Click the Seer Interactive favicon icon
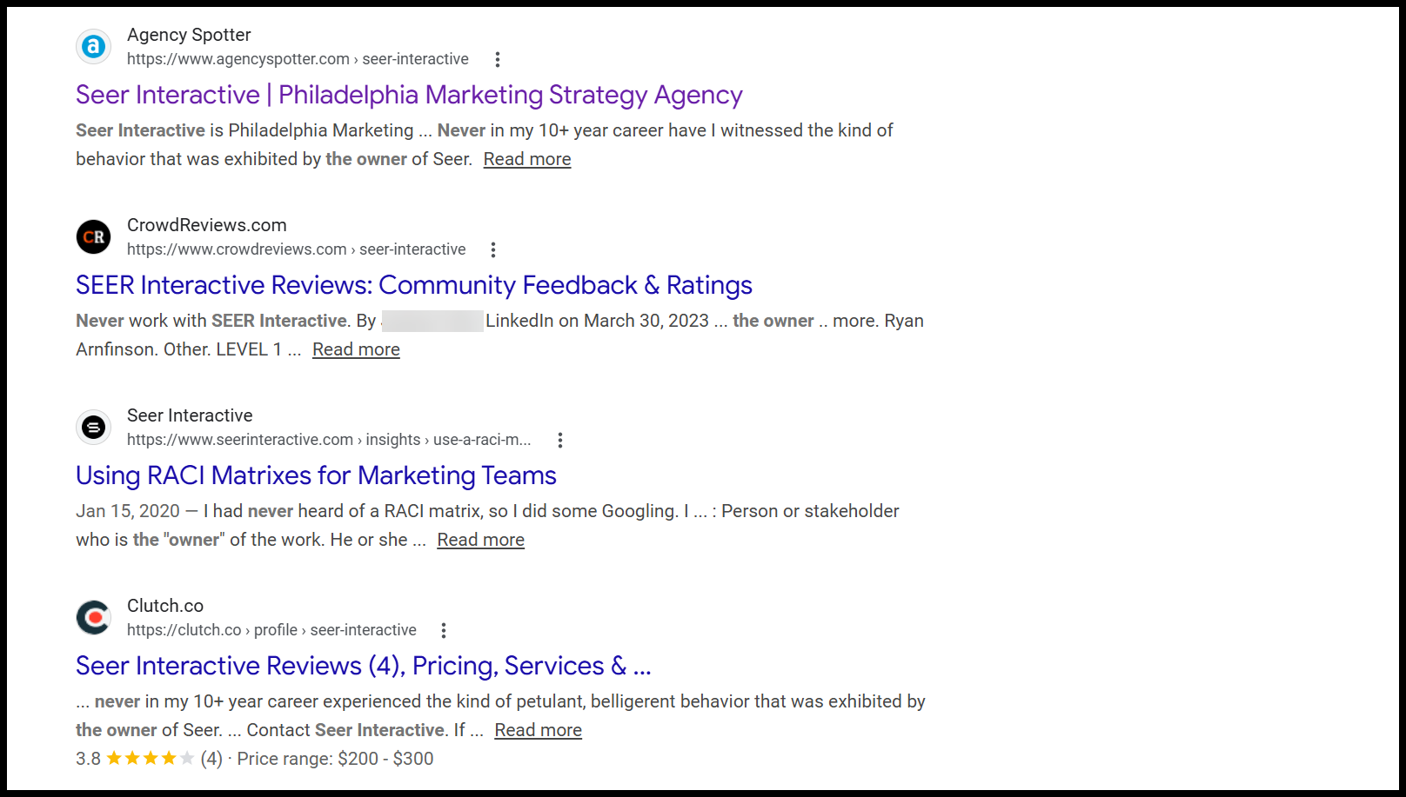This screenshot has width=1406, height=797. coord(93,428)
